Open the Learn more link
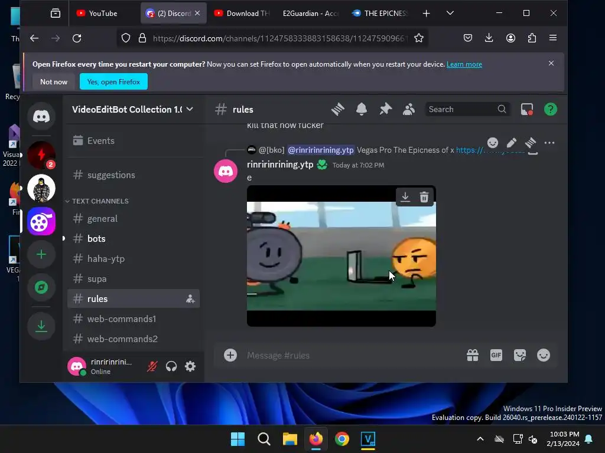This screenshot has width=605, height=453. click(x=464, y=64)
